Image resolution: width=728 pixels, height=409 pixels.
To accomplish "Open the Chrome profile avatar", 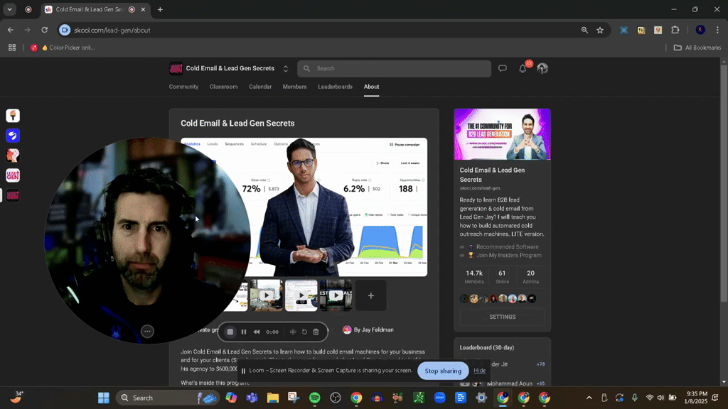I will pyautogui.click(x=700, y=30).
